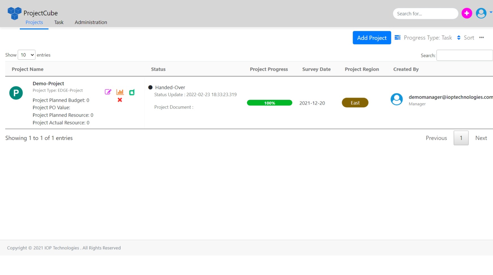Image resolution: width=493 pixels, height=275 pixels.
Task: Open the Sort dropdown
Action: [466, 38]
